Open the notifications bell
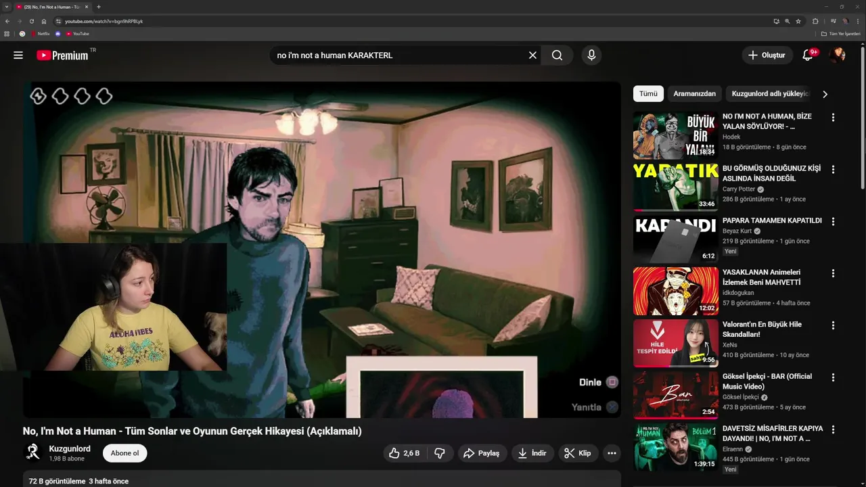The image size is (866, 487). (808, 55)
